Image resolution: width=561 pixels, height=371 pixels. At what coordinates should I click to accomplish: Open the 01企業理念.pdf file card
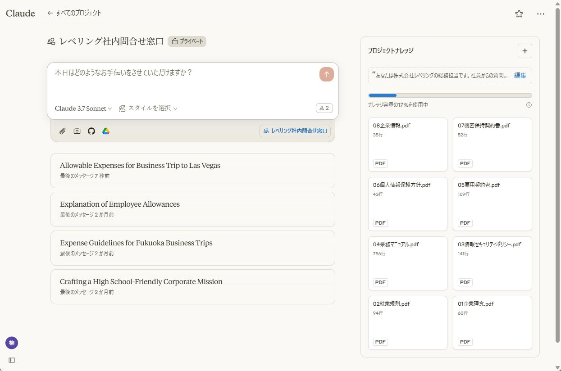[x=493, y=323]
